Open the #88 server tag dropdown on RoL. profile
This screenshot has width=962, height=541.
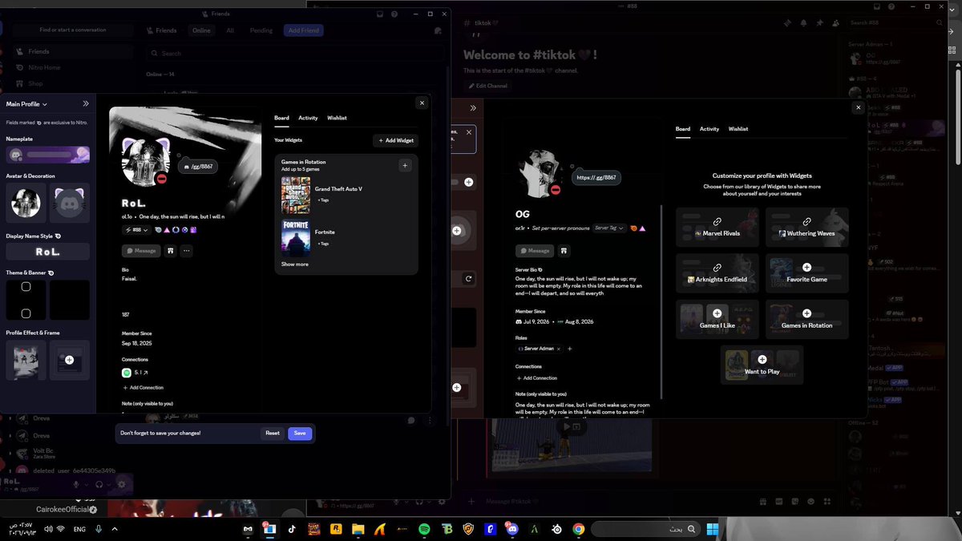coord(136,229)
